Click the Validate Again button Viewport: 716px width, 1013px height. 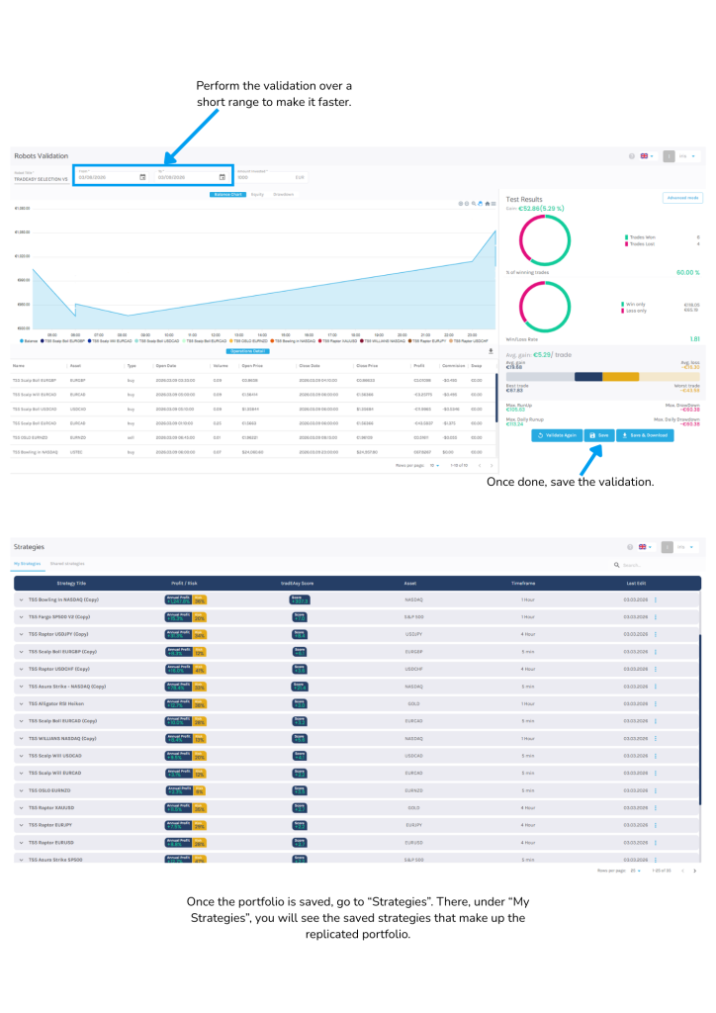(556, 435)
